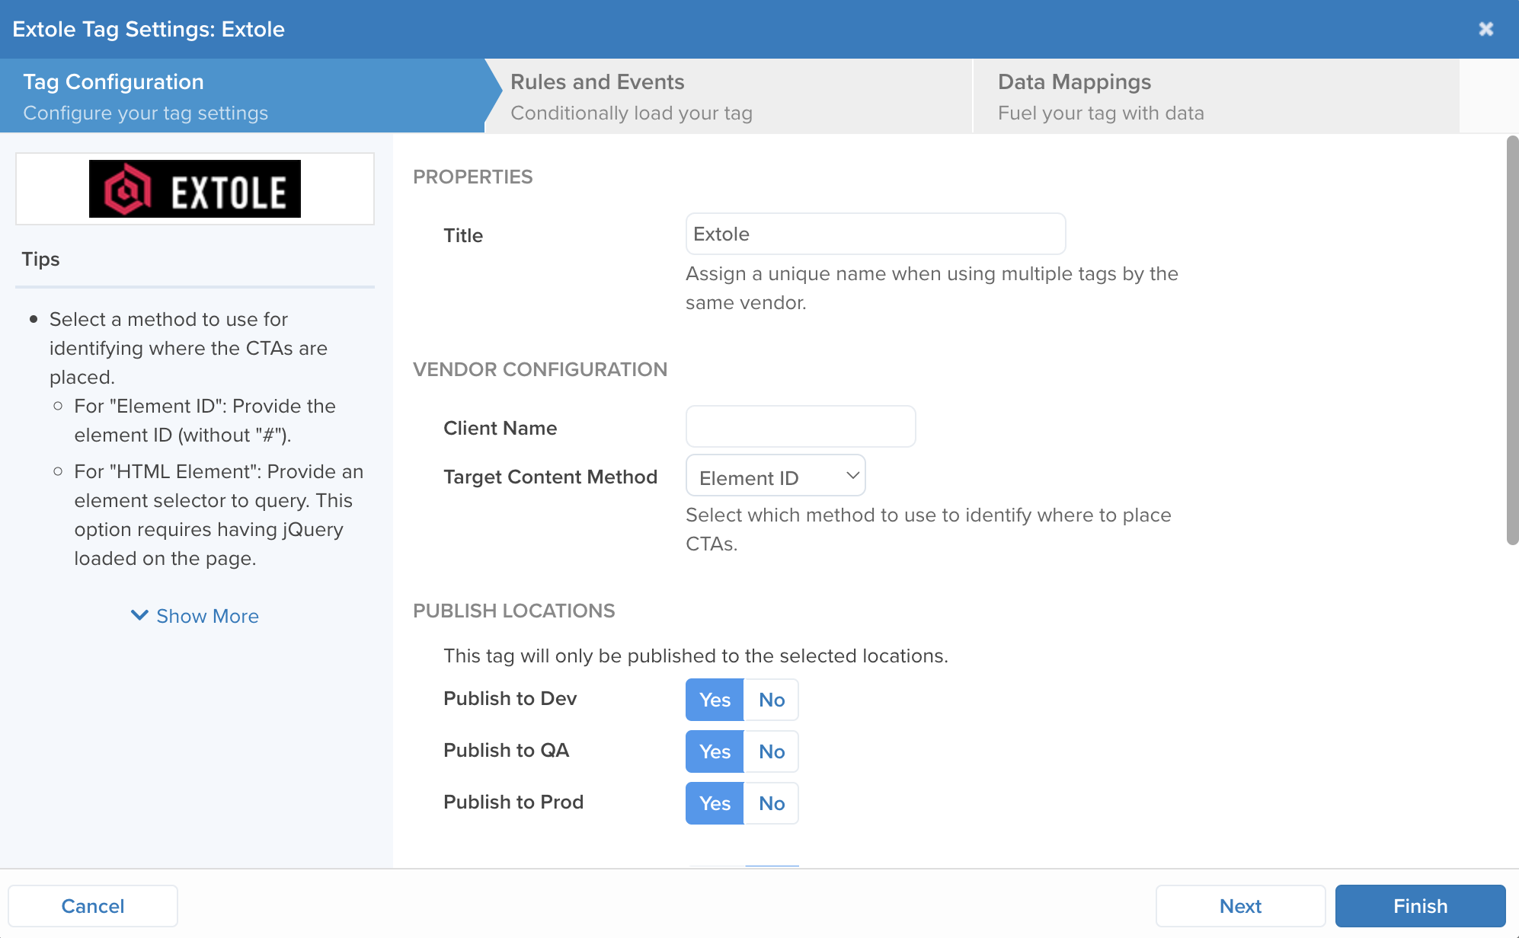Screen dimensions: 1519x938
Task: Open Target Content Method dropdown
Action: (x=775, y=476)
